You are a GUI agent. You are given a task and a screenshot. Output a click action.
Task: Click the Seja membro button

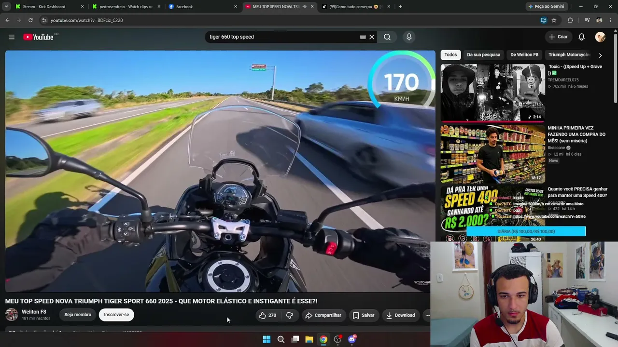point(78,315)
